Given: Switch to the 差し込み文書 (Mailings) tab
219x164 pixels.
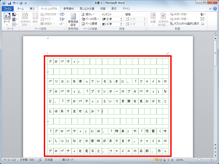Looking at the screenshot, I should pos(87,9).
